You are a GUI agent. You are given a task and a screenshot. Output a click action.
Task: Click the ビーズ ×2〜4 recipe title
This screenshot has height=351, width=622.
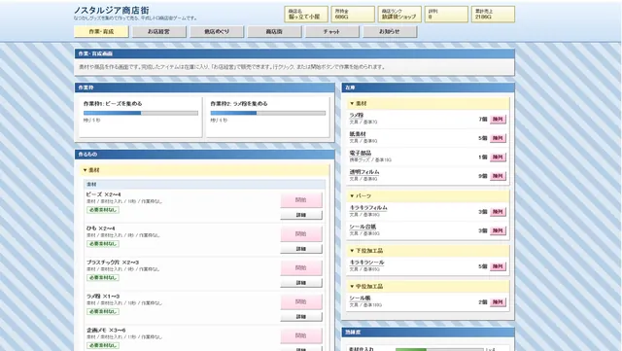104,194
